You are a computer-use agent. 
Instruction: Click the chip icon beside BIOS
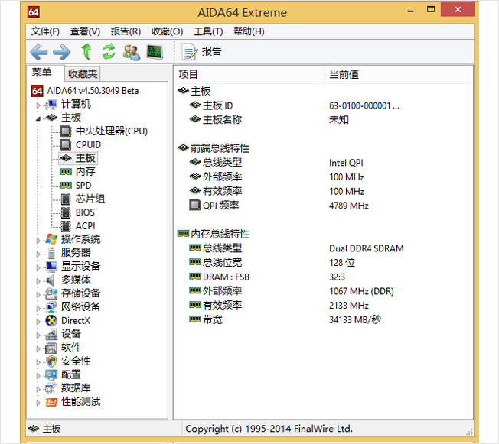[66, 212]
